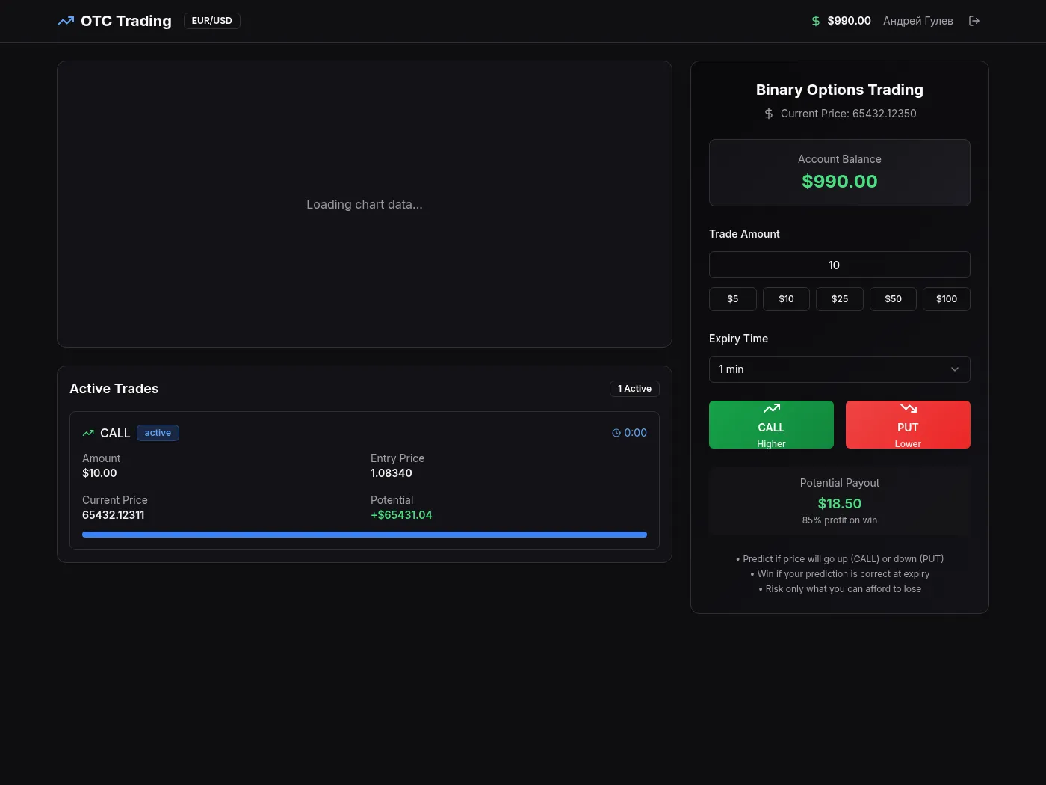Click the Binary Options Trading heading

pos(840,90)
